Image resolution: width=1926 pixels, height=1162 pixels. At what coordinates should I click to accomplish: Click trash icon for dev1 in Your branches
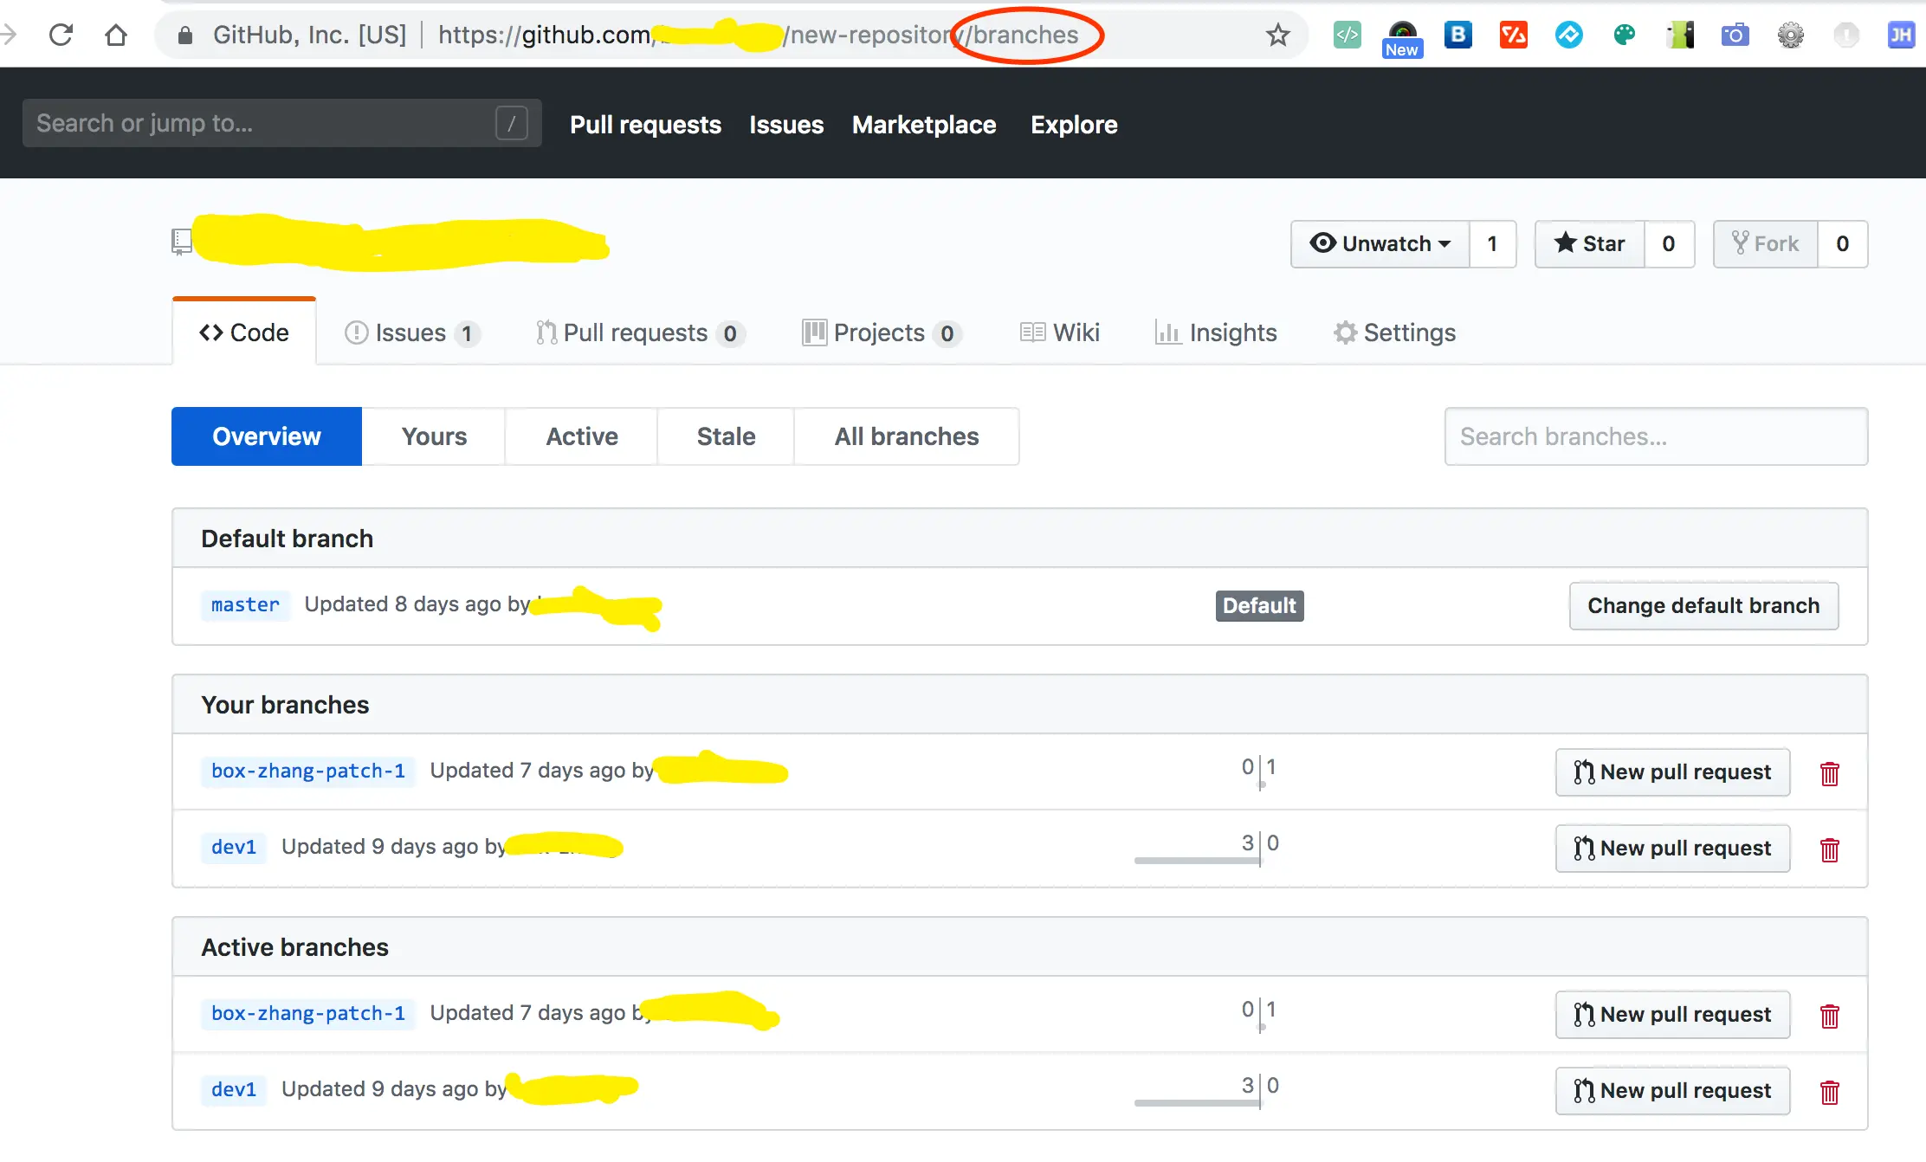tap(1829, 849)
